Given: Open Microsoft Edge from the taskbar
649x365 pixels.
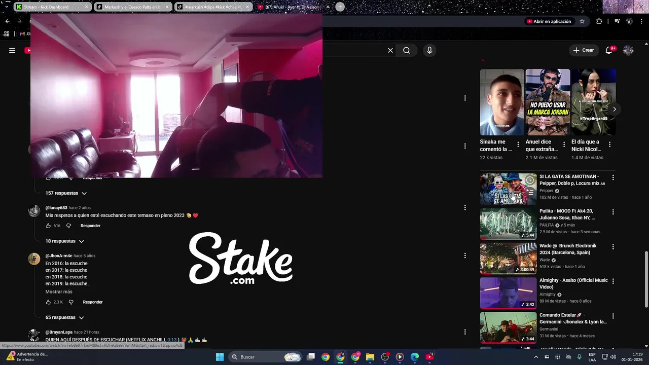Looking at the screenshot, I should (415, 357).
